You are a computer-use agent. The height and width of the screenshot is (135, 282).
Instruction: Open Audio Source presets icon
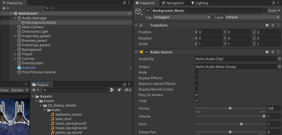(273, 52)
